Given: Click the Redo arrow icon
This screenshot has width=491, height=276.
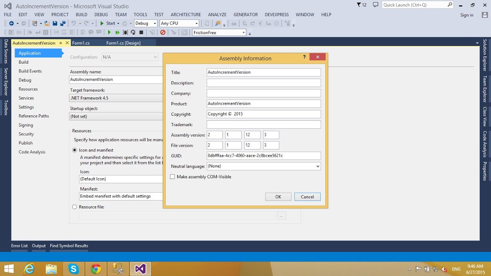Looking at the screenshot, I should tap(86, 23).
